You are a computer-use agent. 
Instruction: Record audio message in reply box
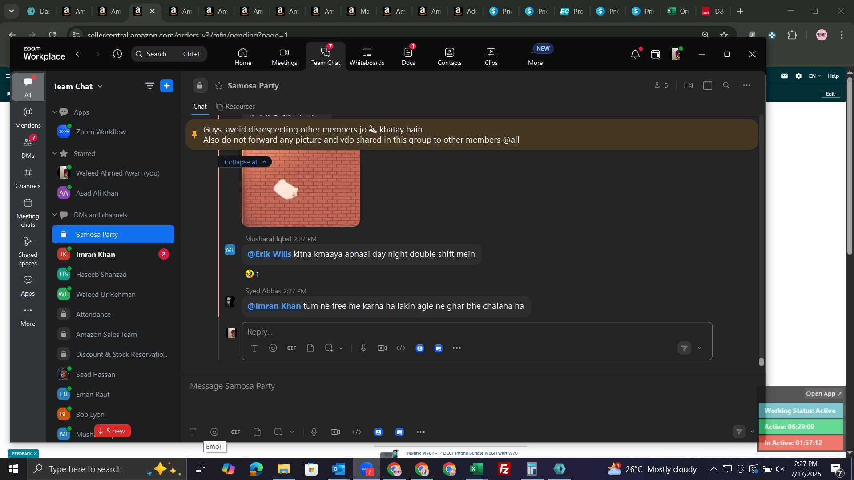coord(363,348)
